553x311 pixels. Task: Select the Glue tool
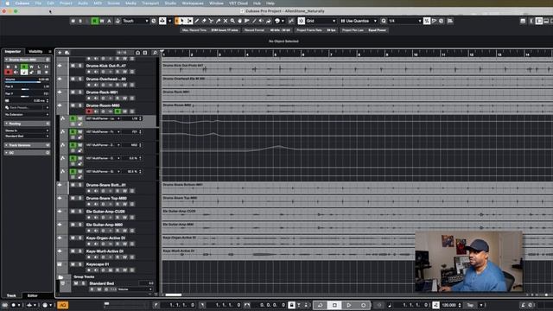point(219,21)
